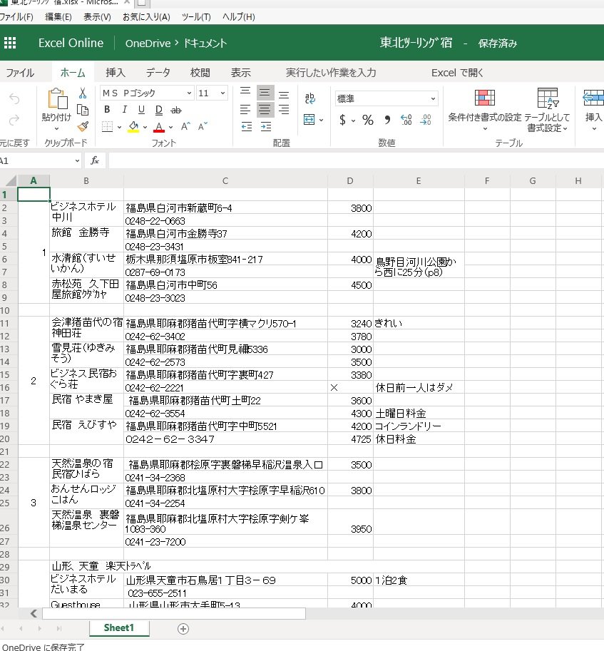Click the cell Borders icon
The image size is (604, 651).
click(108, 127)
